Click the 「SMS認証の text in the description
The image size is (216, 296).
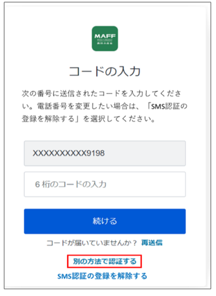(167, 106)
